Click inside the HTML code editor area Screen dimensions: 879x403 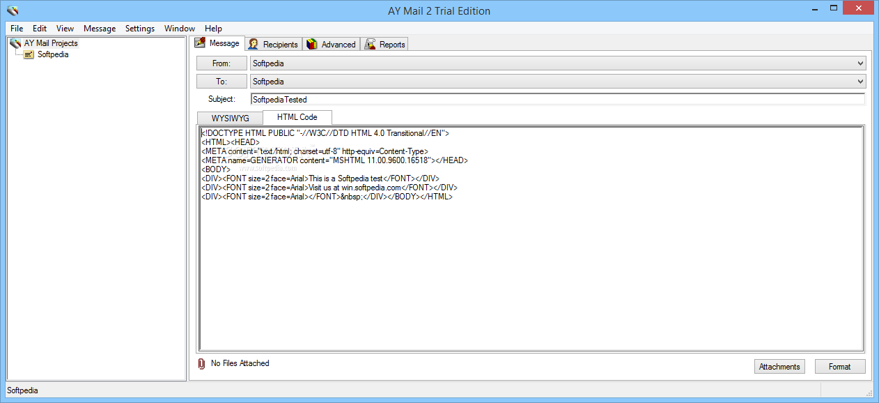pos(531,238)
